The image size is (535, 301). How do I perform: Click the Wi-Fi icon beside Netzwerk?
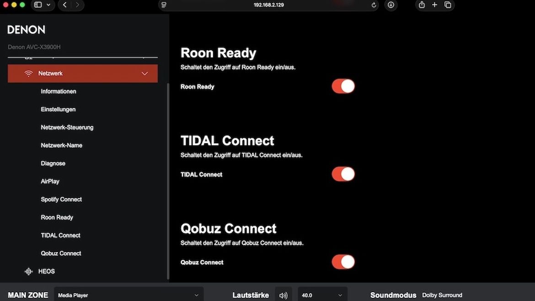coord(28,73)
